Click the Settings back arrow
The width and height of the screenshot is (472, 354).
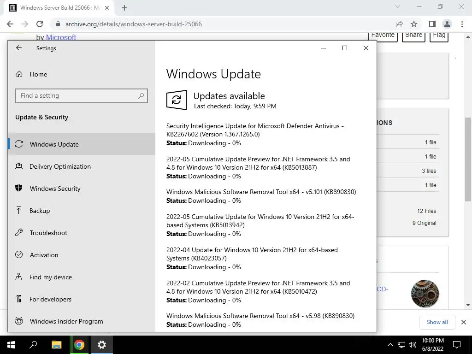pos(19,48)
